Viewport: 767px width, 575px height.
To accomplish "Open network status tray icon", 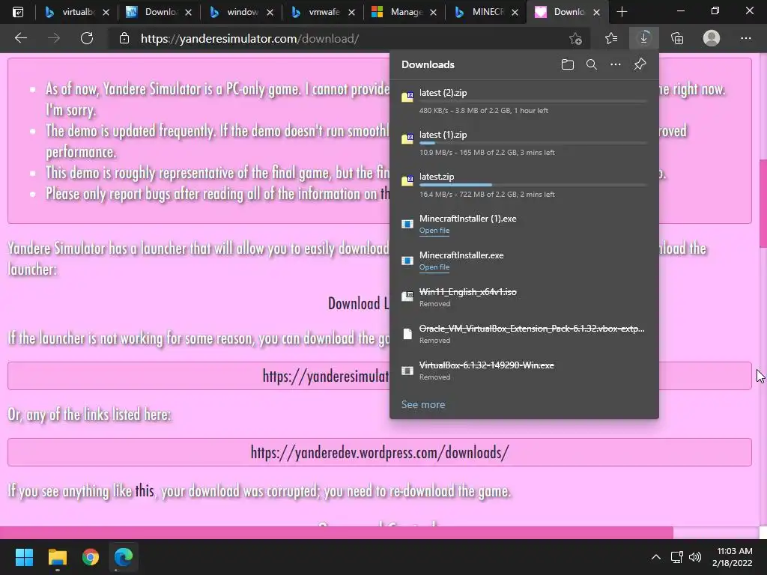I will coord(676,557).
